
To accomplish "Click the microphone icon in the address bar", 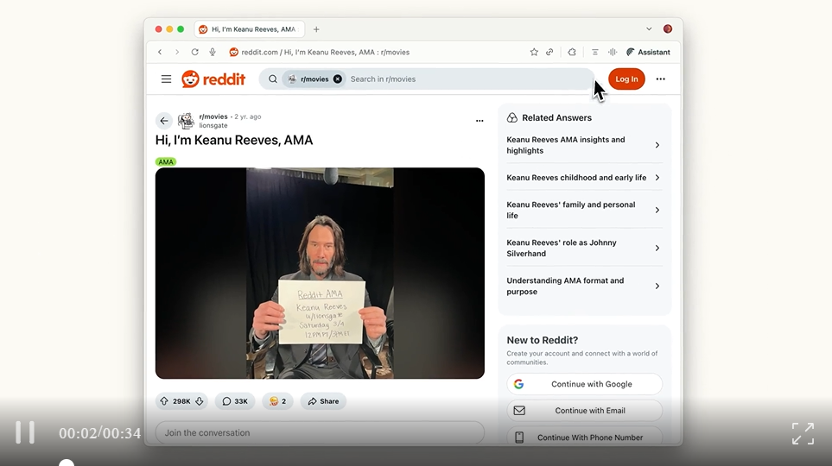I will 213,52.
